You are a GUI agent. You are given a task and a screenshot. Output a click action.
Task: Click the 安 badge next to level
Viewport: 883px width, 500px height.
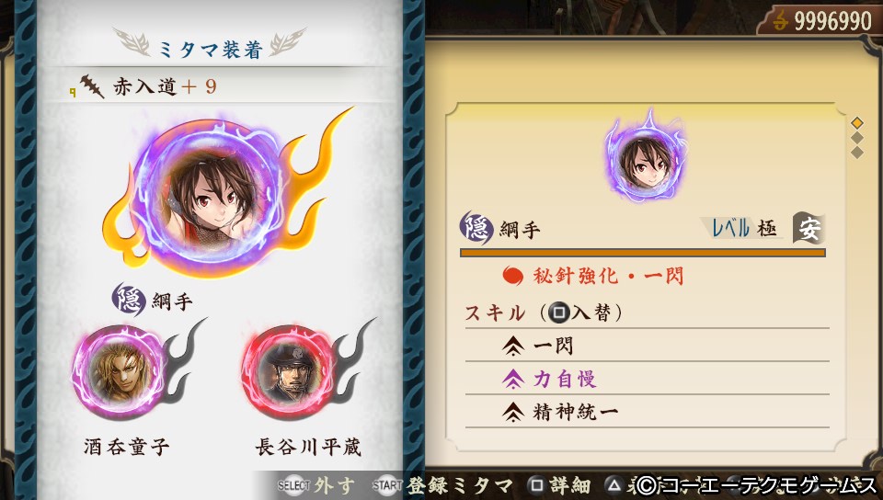808,228
